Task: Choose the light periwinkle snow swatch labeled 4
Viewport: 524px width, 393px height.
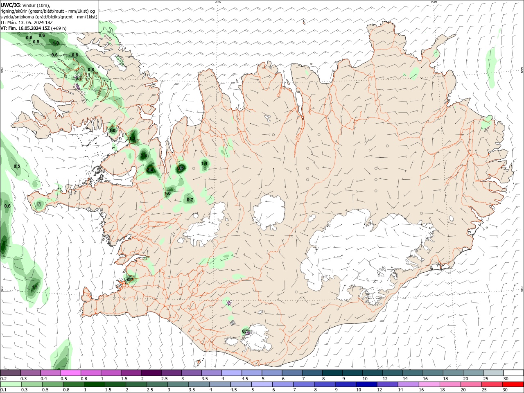Action: coord(231,373)
